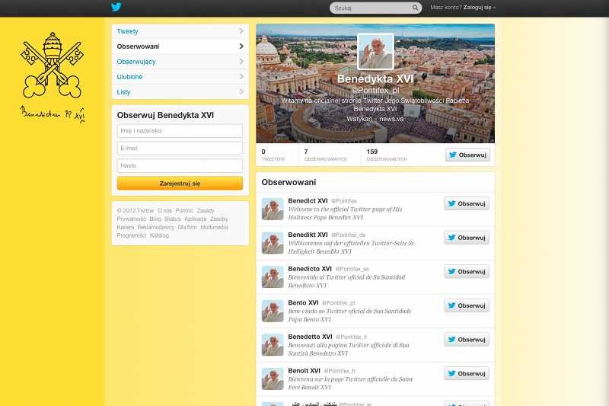Follow Benedict XVI @Pontifex with Obserwuj
The height and width of the screenshot is (406, 609).
tap(467, 203)
